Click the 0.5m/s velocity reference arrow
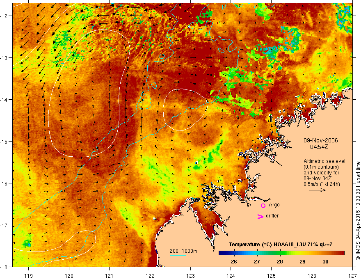This screenshot has height=279, width=361. (x=317, y=190)
